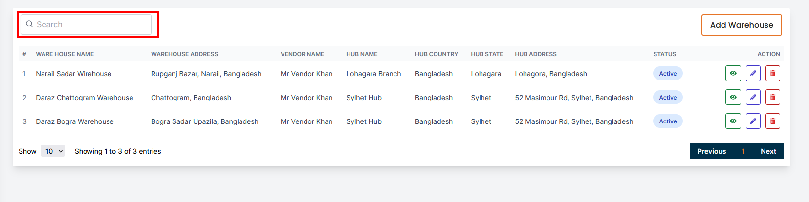The width and height of the screenshot is (809, 202).
Task: Click Active status badge for Narail warehouse
Action: click(668, 74)
